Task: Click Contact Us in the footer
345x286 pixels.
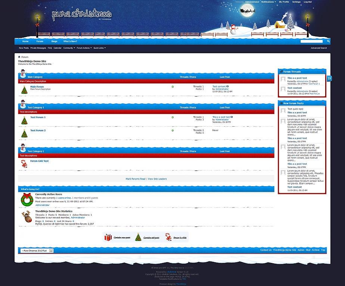Action: pyautogui.click(x=266, y=250)
